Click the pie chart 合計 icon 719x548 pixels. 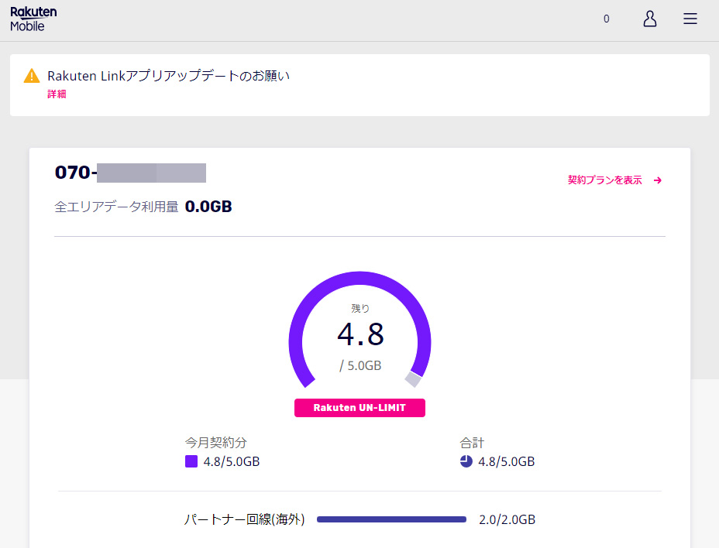pos(466,461)
